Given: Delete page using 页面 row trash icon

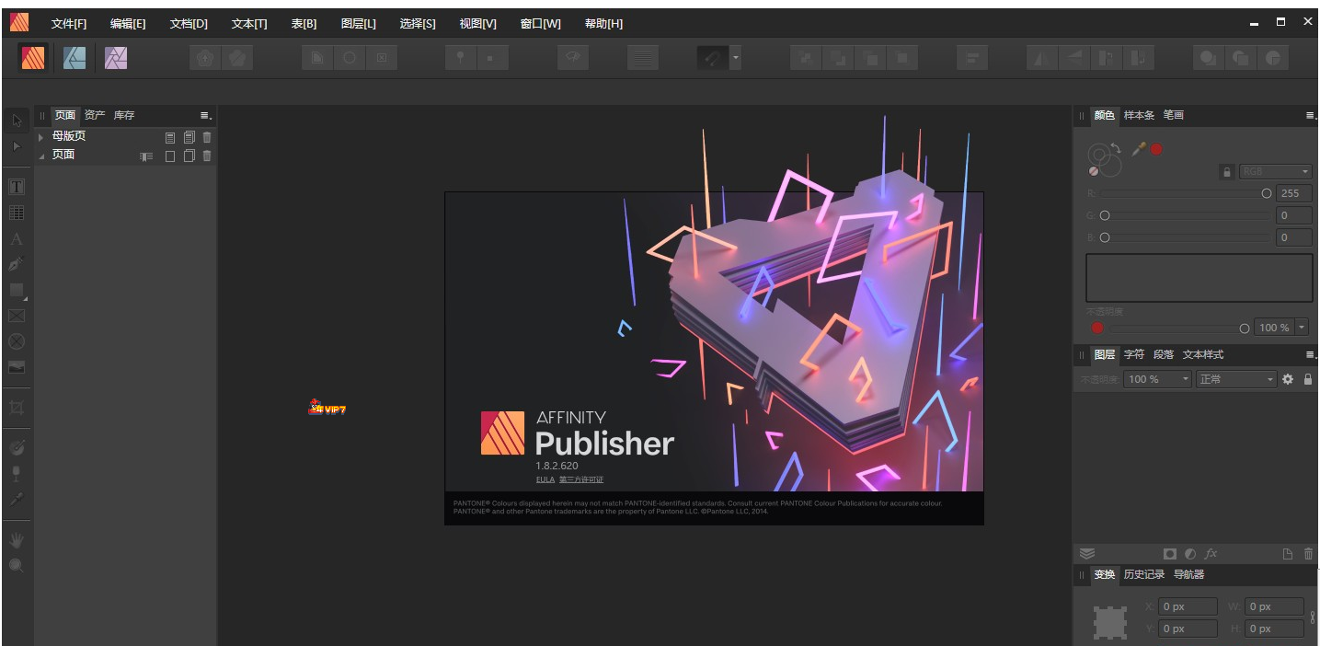Looking at the screenshot, I should click(207, 156).
